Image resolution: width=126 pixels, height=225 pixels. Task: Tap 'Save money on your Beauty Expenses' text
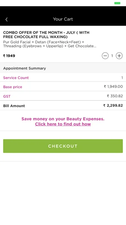(63, 119)
